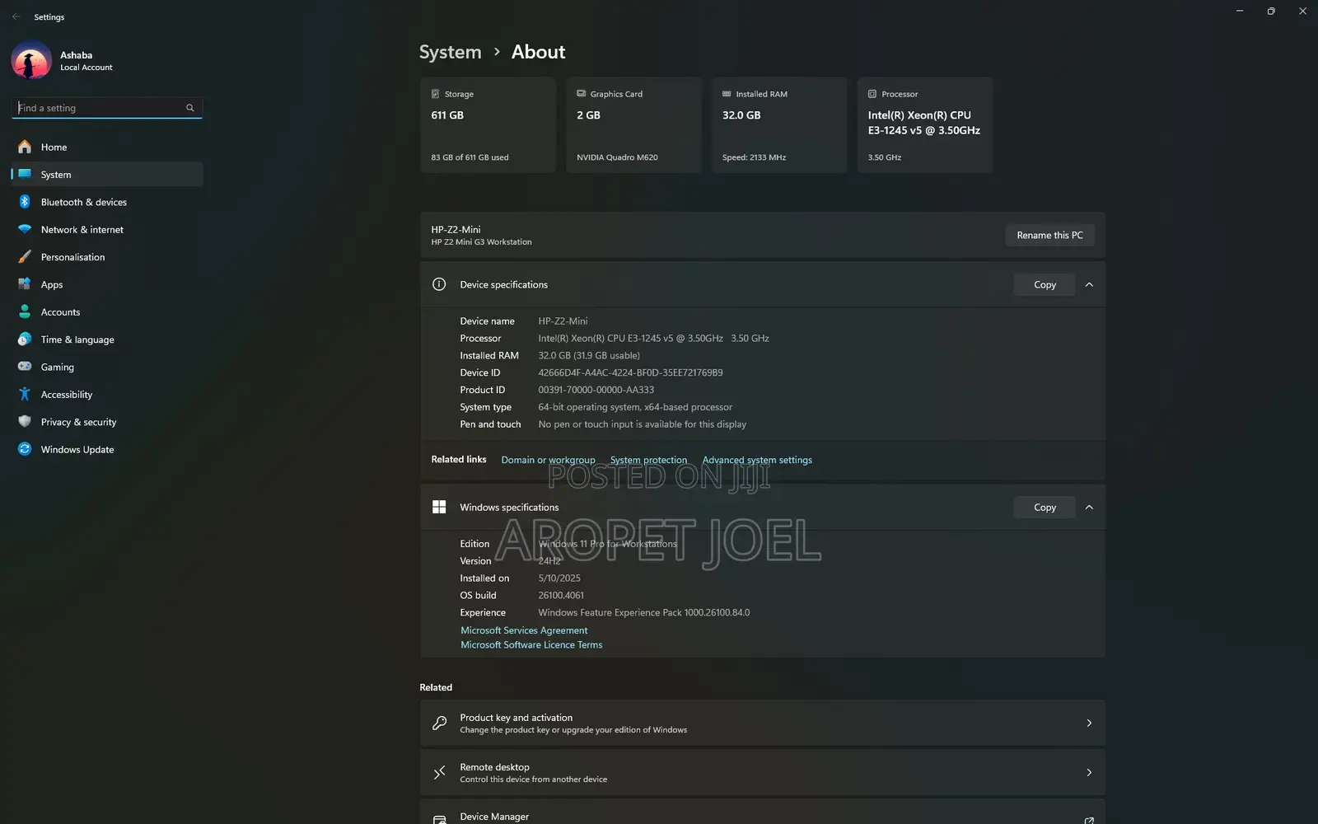
Task: Click the Installed on date 5/10/2025
Action: pyautogui.click(x=559, y=578)
